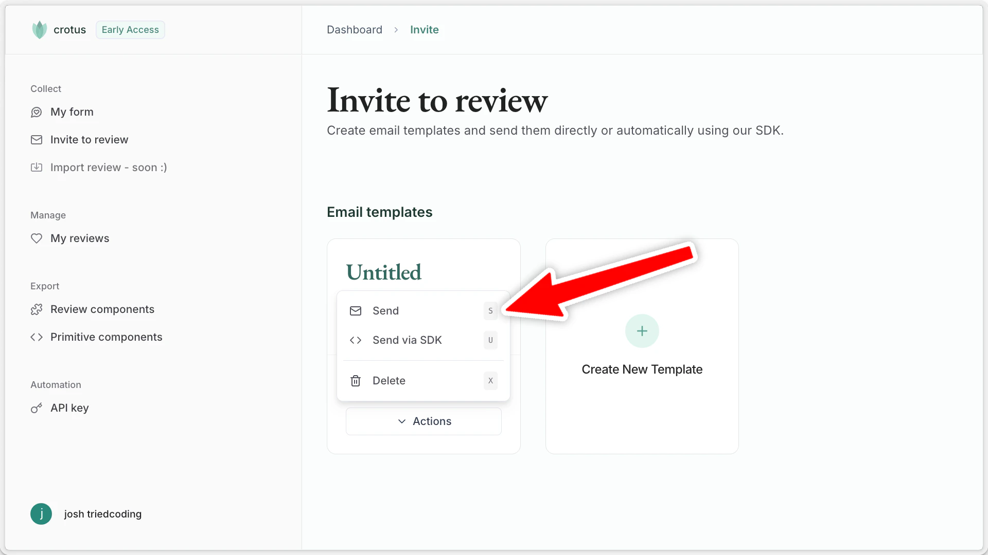Click the Invite to review page heading

[437, 100]
